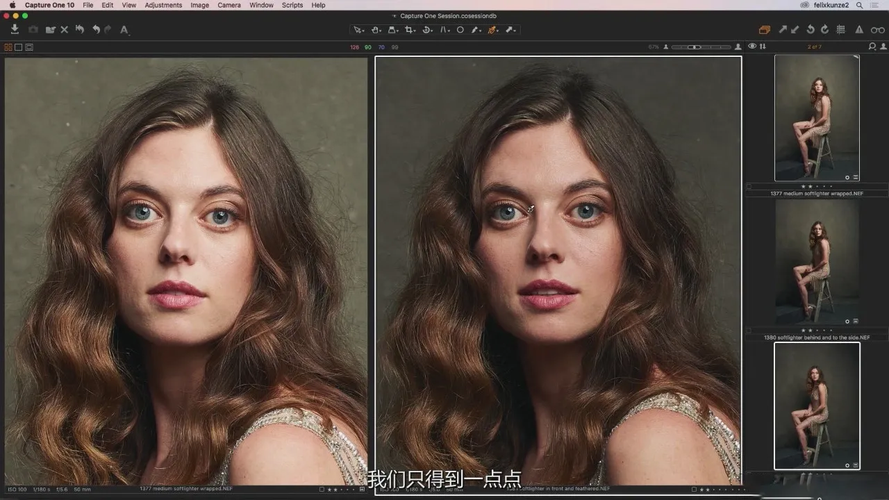Open the Image menu
Viewport: 889px width, 500px height.
(x=199, y=5)
